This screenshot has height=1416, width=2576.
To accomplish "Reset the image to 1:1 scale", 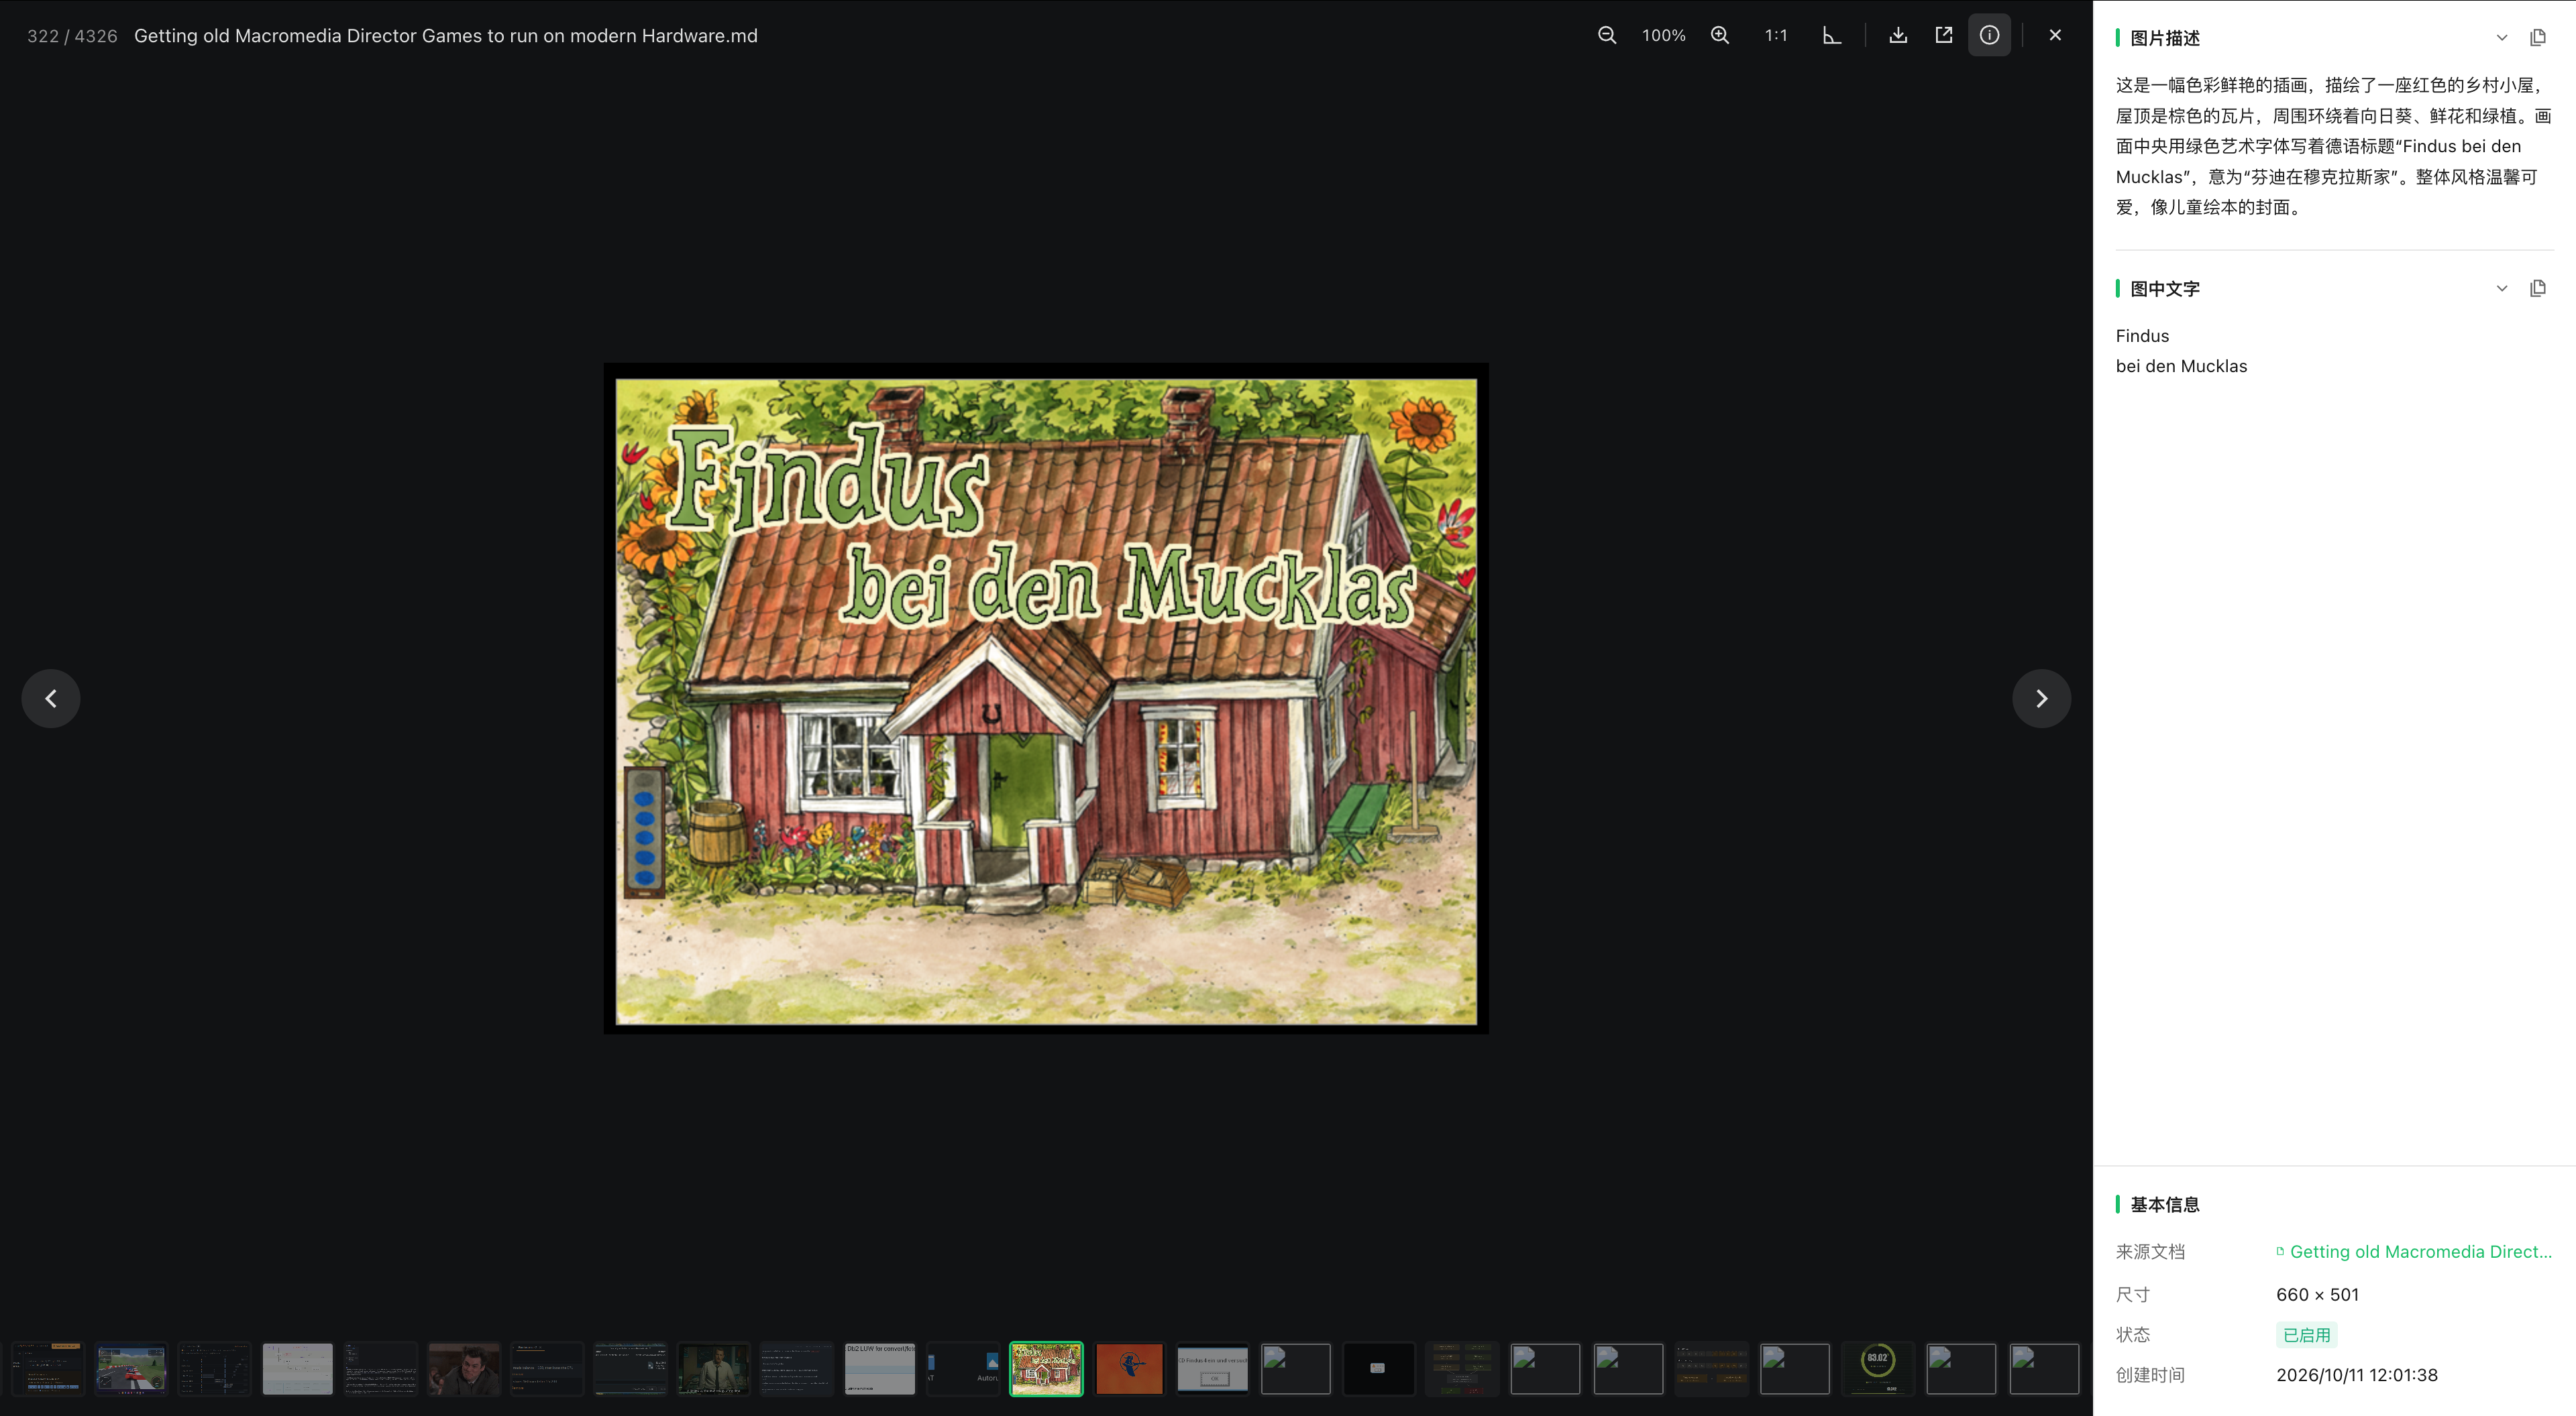I will [x=1776, y=35].
